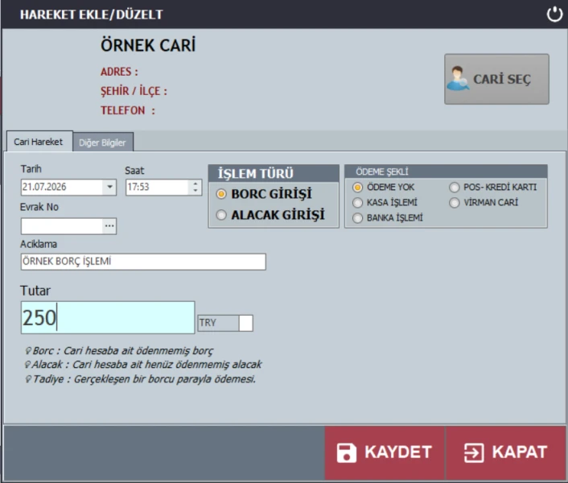This screenshot has height=483, width=568.
Task: Click the CARİ SEÇ person icon
Action: click(458, 78)
